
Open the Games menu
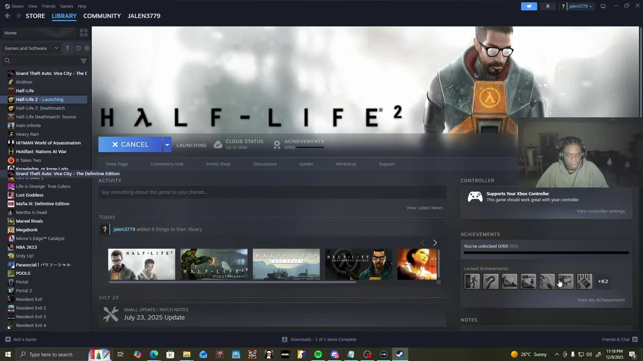point(66,6)
